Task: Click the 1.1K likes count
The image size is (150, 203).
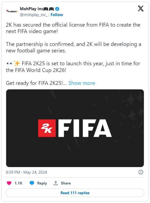Action: pos(18,183)
